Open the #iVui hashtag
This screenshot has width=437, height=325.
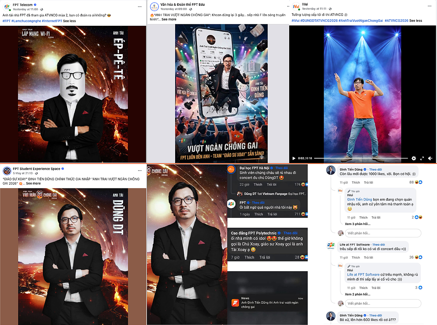(x=295, y=21)
